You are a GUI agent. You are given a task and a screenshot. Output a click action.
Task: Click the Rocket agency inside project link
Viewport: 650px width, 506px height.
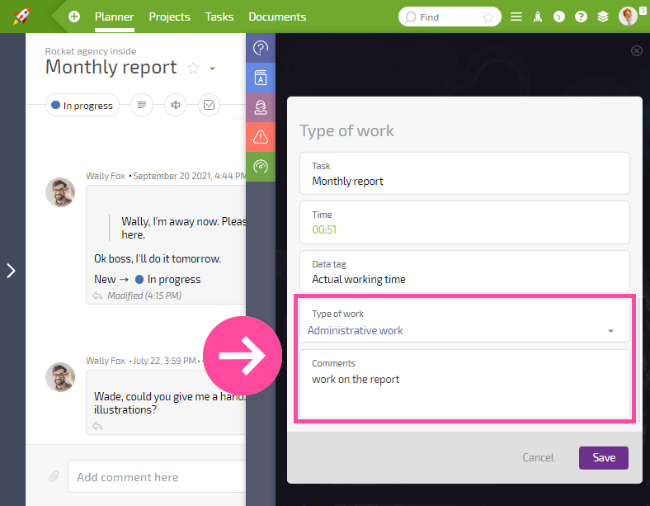point(91,51)
